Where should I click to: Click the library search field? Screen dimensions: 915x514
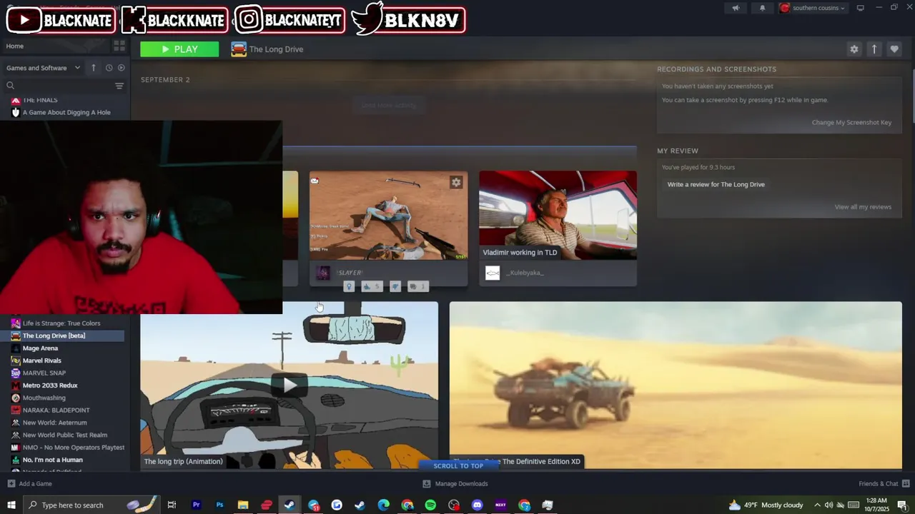tap(59, 86)
